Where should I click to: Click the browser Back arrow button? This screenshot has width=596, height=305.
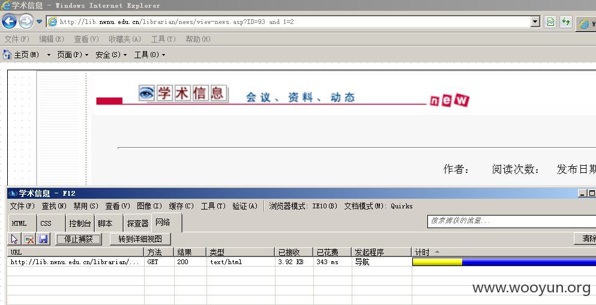coord(9,21)
